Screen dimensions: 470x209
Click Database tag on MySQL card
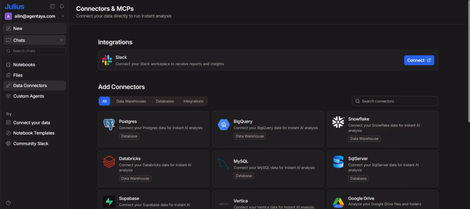244,176
